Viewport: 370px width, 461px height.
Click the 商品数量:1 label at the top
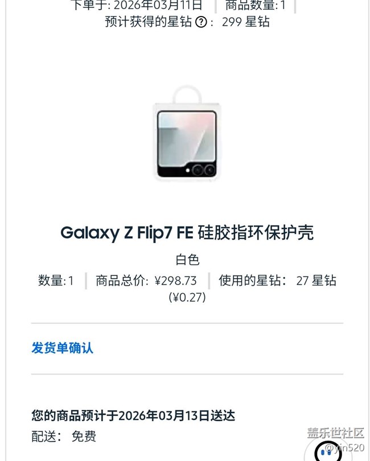pos(256,6)
